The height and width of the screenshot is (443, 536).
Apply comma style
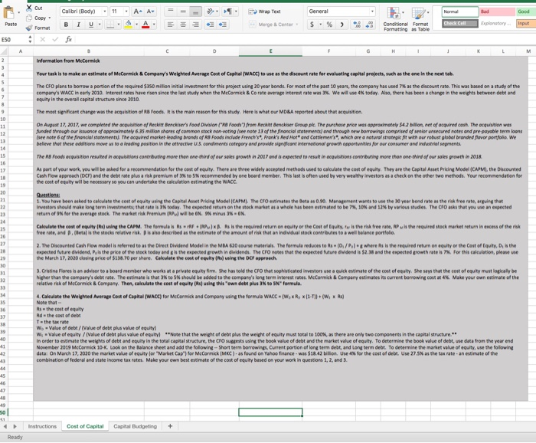point(342,25)
